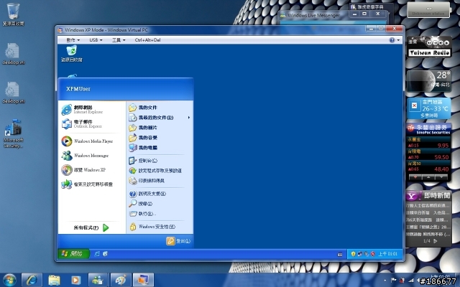The height and width of the screenshot is (287, 460).
Task: Open Internet Explorer on Windows 7 taskbar
Action: click(32, 281)
